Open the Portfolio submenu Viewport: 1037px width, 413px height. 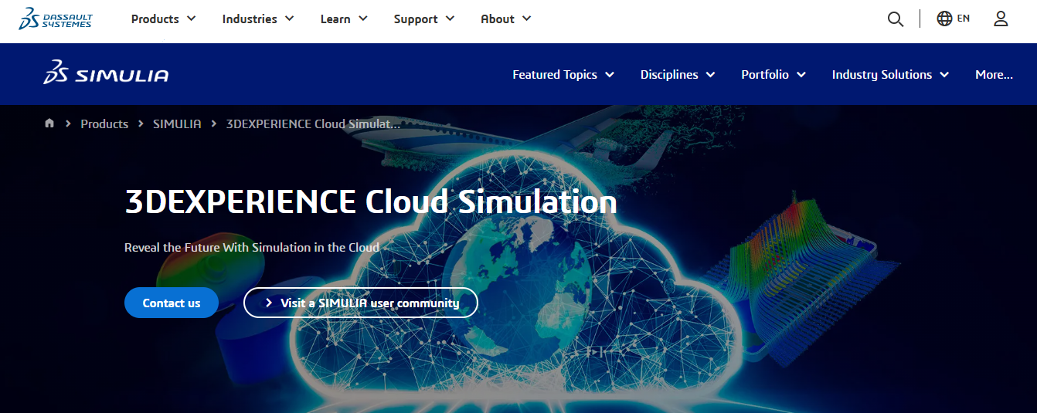coord(773,74)
